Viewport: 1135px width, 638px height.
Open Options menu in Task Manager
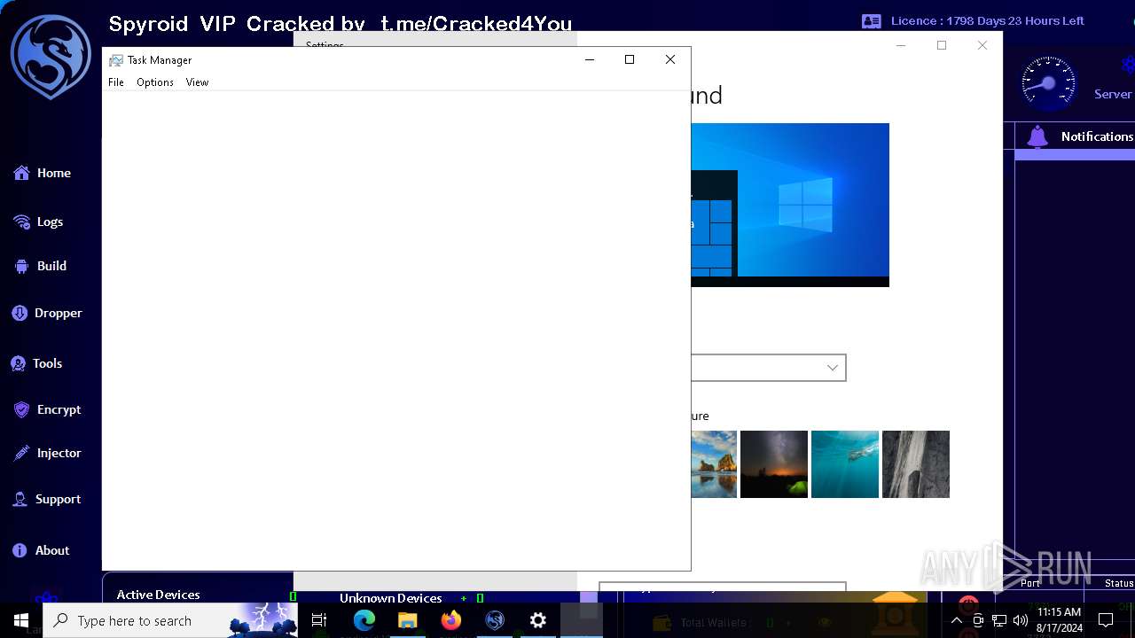coord(155,82)
